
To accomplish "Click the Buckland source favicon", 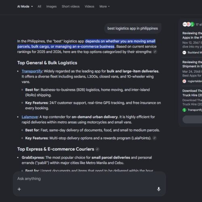I will [184, 53].
